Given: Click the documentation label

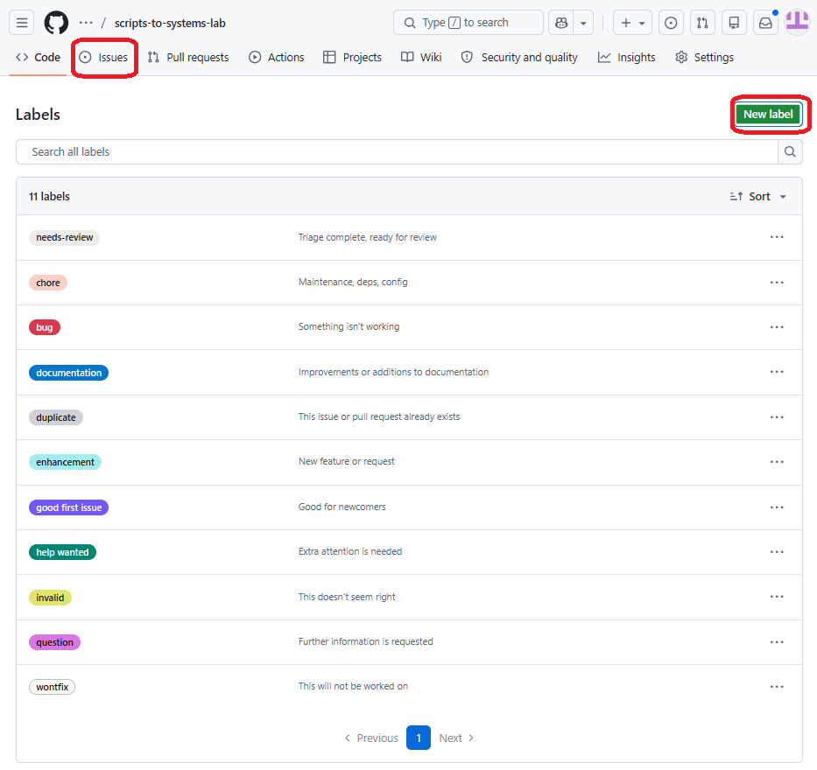Looking at the screenshot, I should 69,373.
